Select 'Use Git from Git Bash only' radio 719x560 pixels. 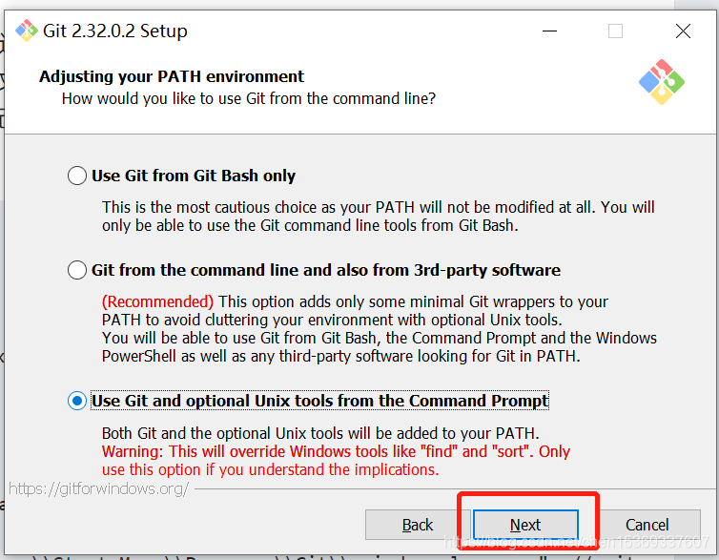tap(77, 176)
